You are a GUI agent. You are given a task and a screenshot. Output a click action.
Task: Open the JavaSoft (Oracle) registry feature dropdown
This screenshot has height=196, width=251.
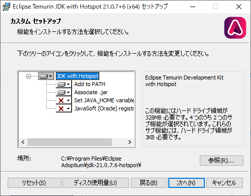pyautogui.click(x=64, y=108)
